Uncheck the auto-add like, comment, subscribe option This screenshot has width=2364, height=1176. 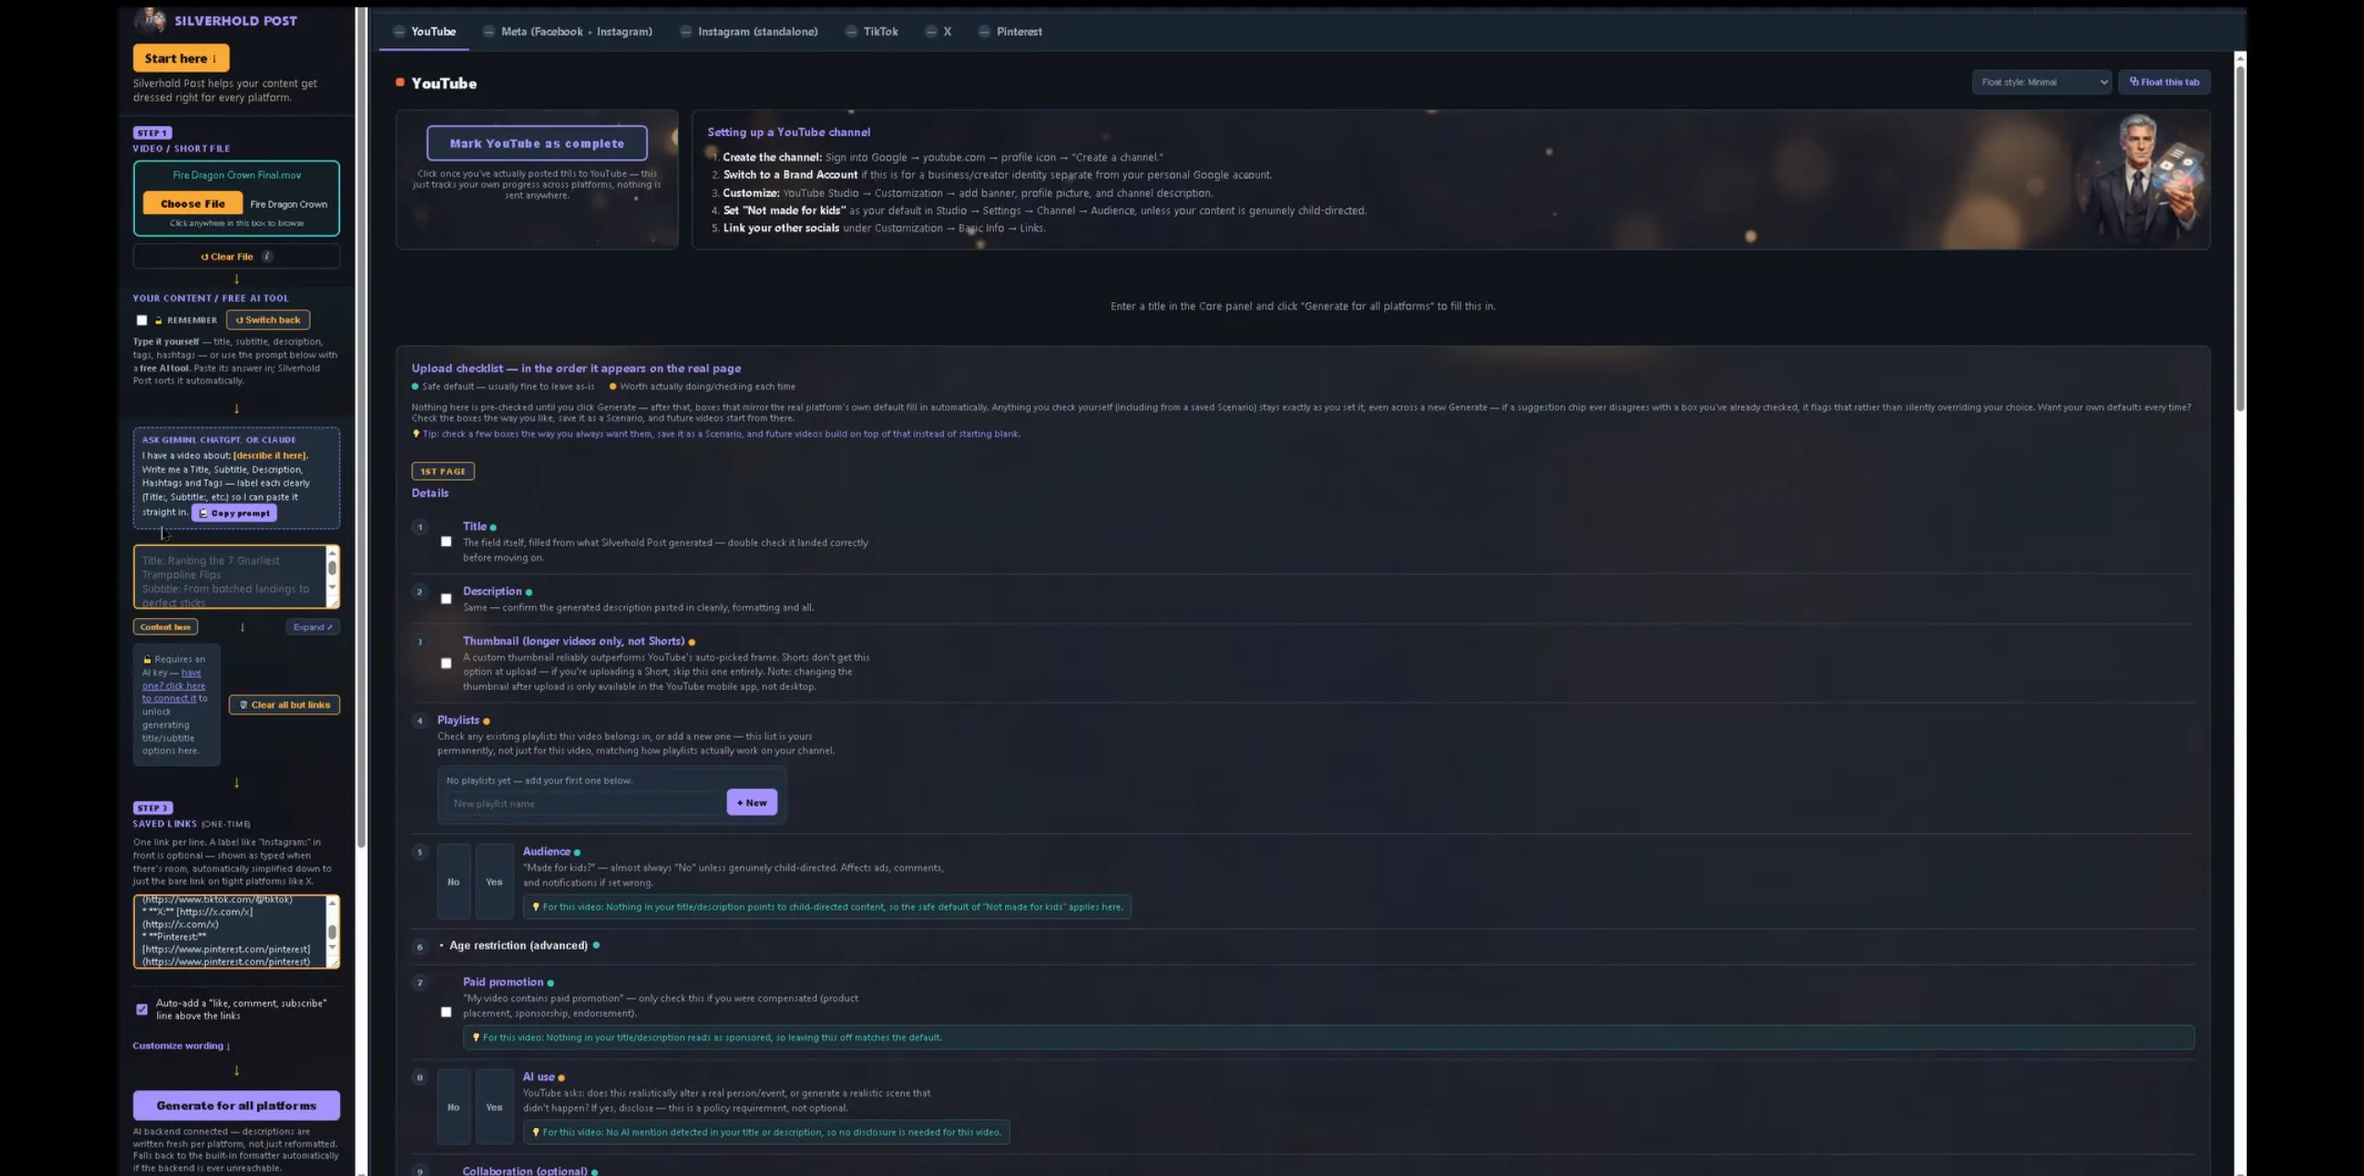(141, 1010)
